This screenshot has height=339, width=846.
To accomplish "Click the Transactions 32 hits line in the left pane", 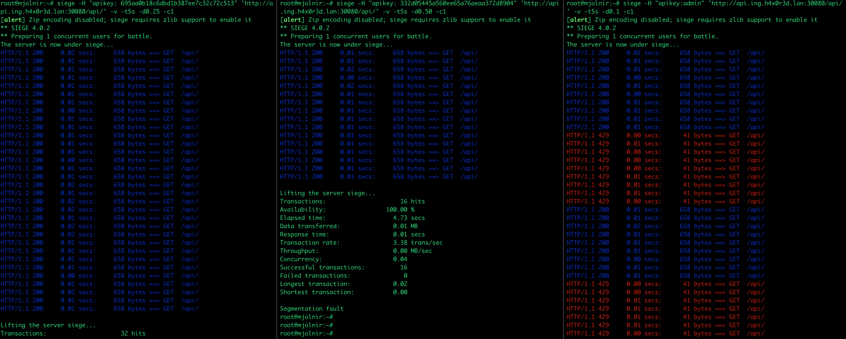I will click(x=73, y=333).
